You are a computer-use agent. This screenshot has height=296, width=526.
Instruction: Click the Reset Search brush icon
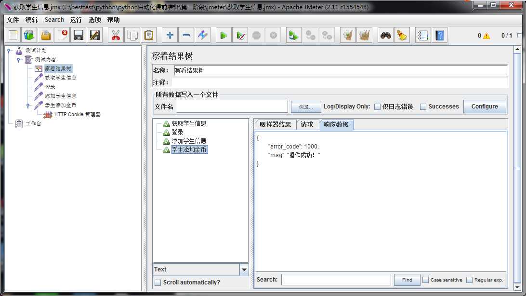tap(402, 35)
